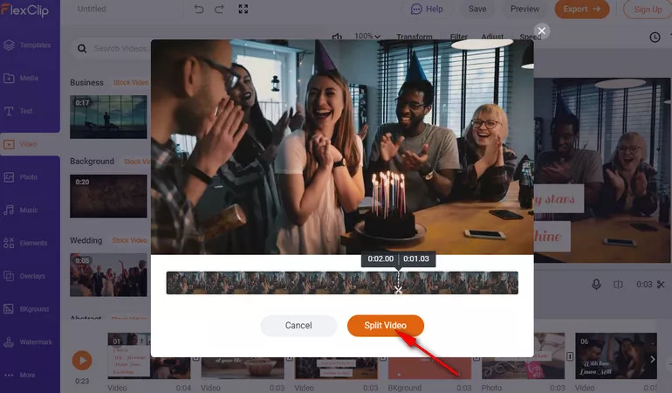Export the video
Image resolution: width=672 pixels, height=393 pixels.
[x=581, y=9]
